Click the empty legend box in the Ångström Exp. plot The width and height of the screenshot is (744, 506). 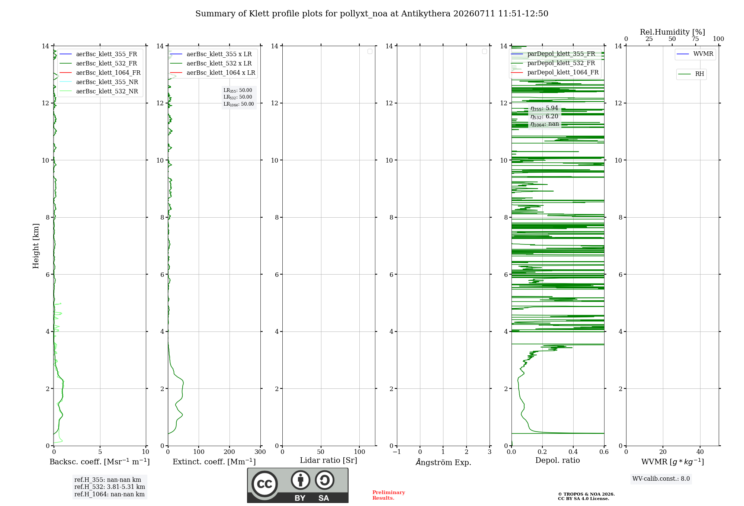pyautogui.click(x=484, y=51)
